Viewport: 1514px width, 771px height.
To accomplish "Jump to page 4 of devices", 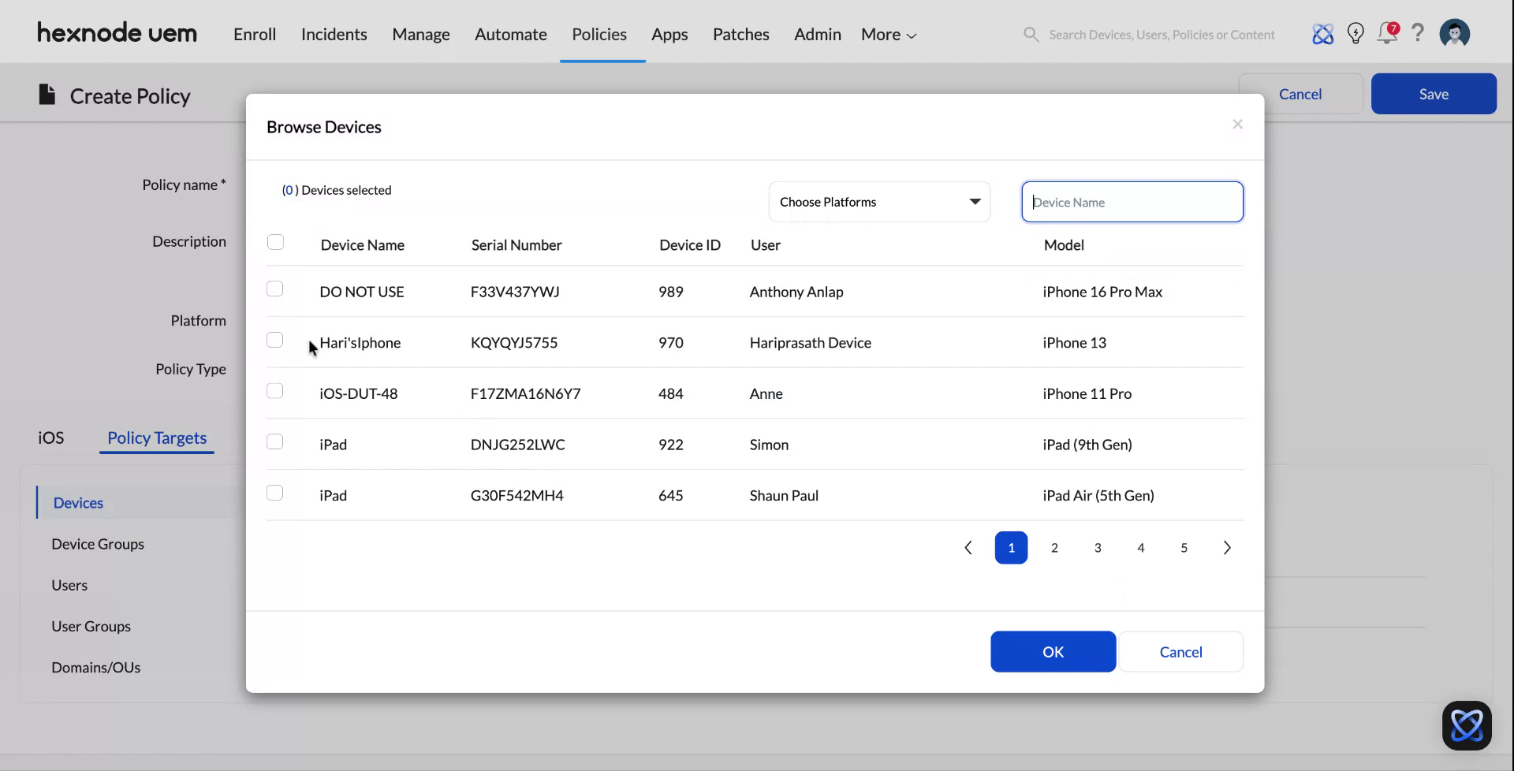I will point(1140,547).
